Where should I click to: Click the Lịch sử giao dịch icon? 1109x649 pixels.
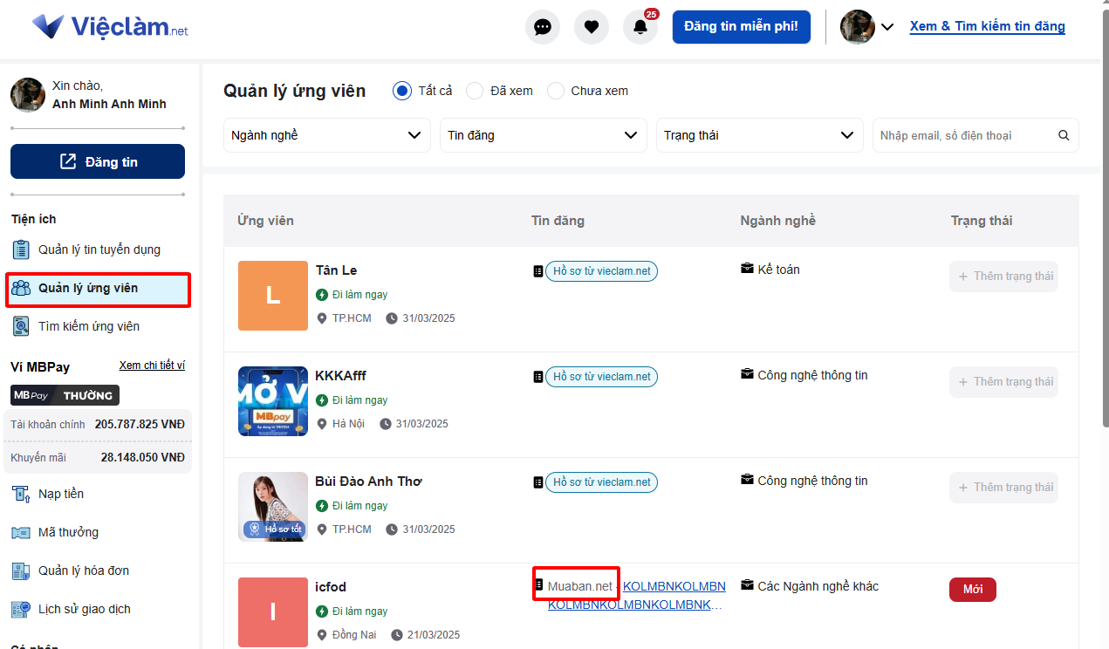[x=22, y=609]
